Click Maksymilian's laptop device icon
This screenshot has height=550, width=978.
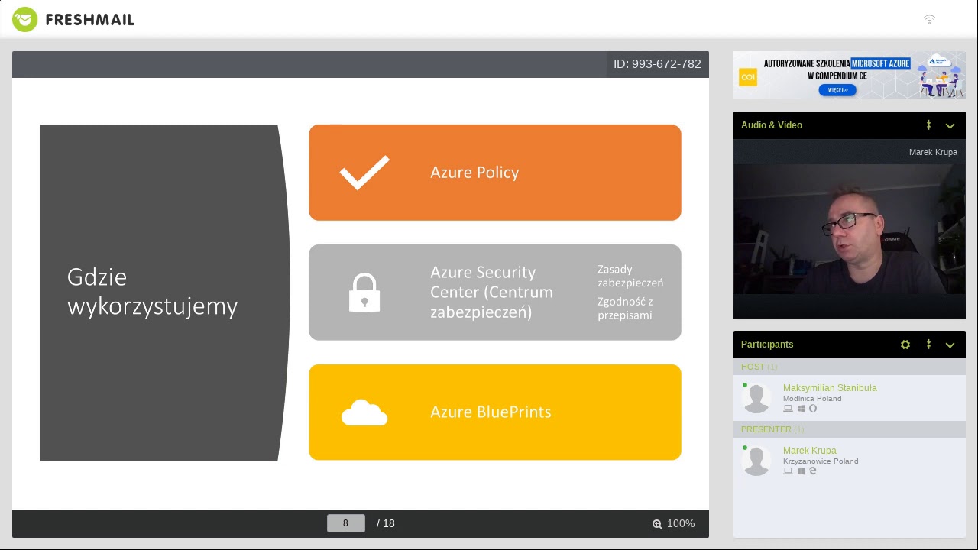pyautogui.click(x=788, y=409)
